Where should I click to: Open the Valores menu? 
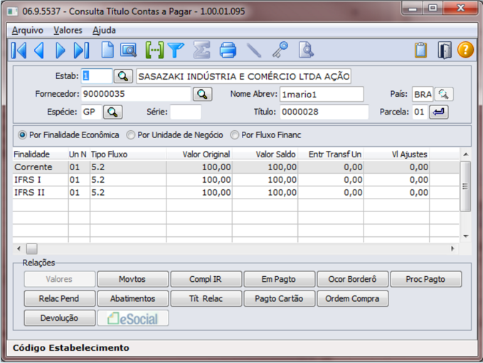click(x=68, y=30)
